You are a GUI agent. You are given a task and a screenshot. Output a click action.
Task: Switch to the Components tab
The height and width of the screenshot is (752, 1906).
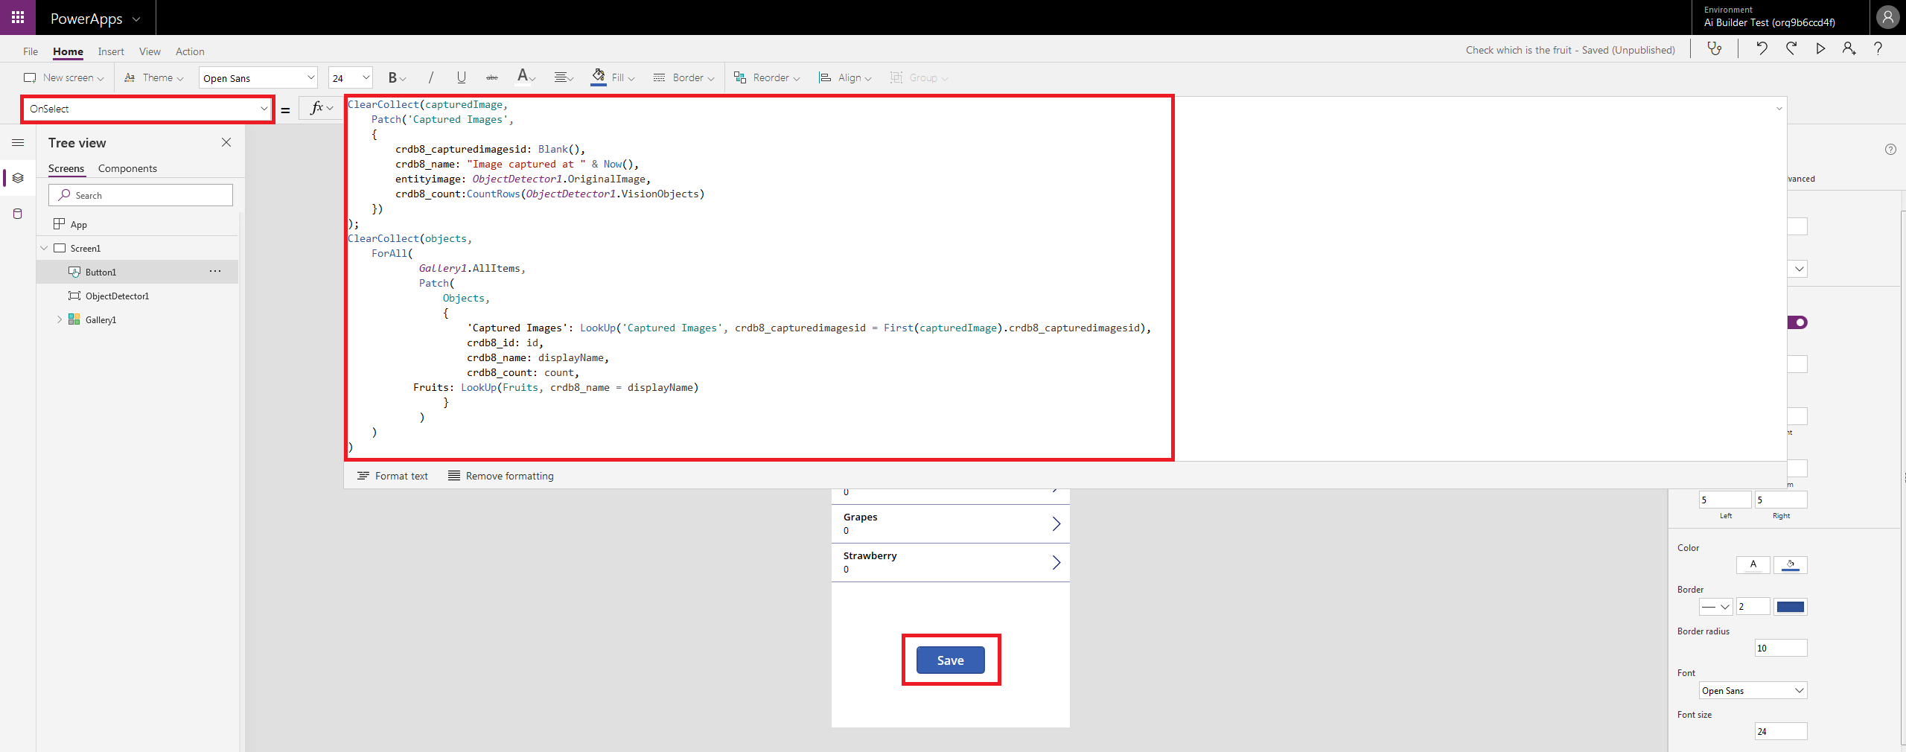pyautogui.click(x=127, y=168)
